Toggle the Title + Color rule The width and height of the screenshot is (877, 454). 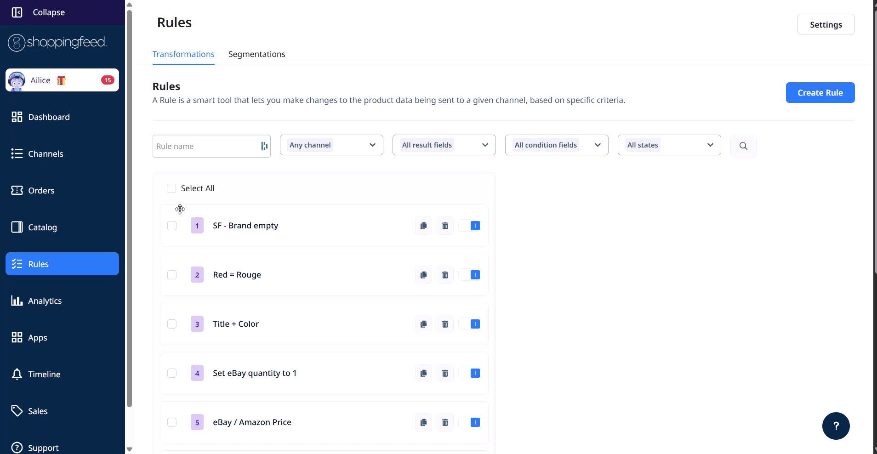(x=470, y=324)
